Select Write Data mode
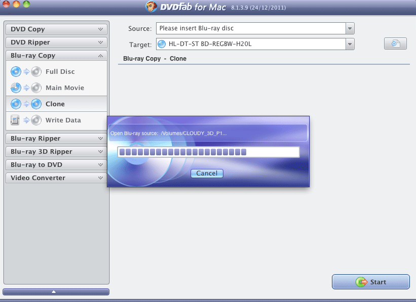 (57, 120)
